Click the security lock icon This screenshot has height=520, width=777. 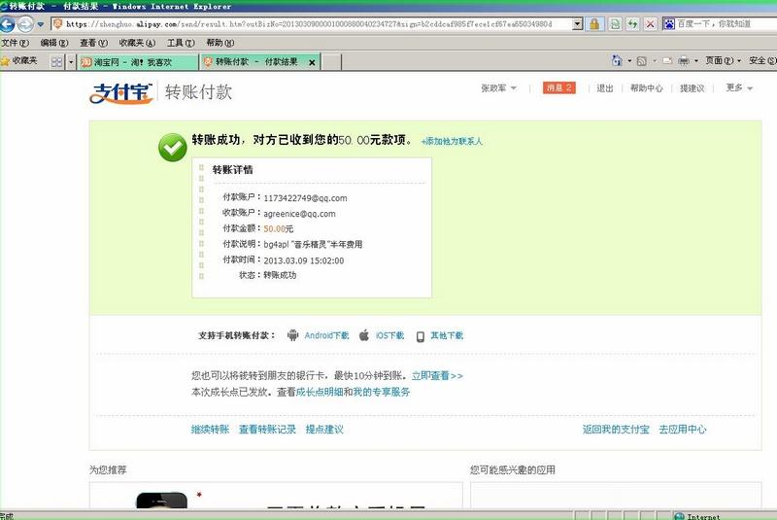pos(594,23)
